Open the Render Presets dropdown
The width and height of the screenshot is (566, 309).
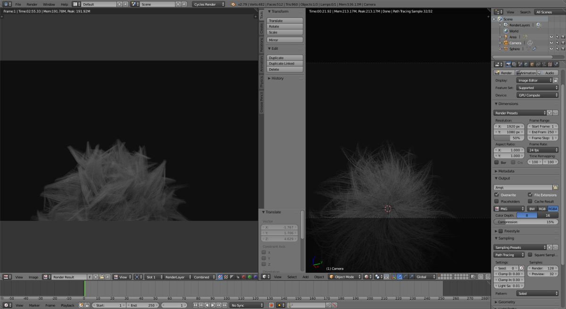point(520,113)
